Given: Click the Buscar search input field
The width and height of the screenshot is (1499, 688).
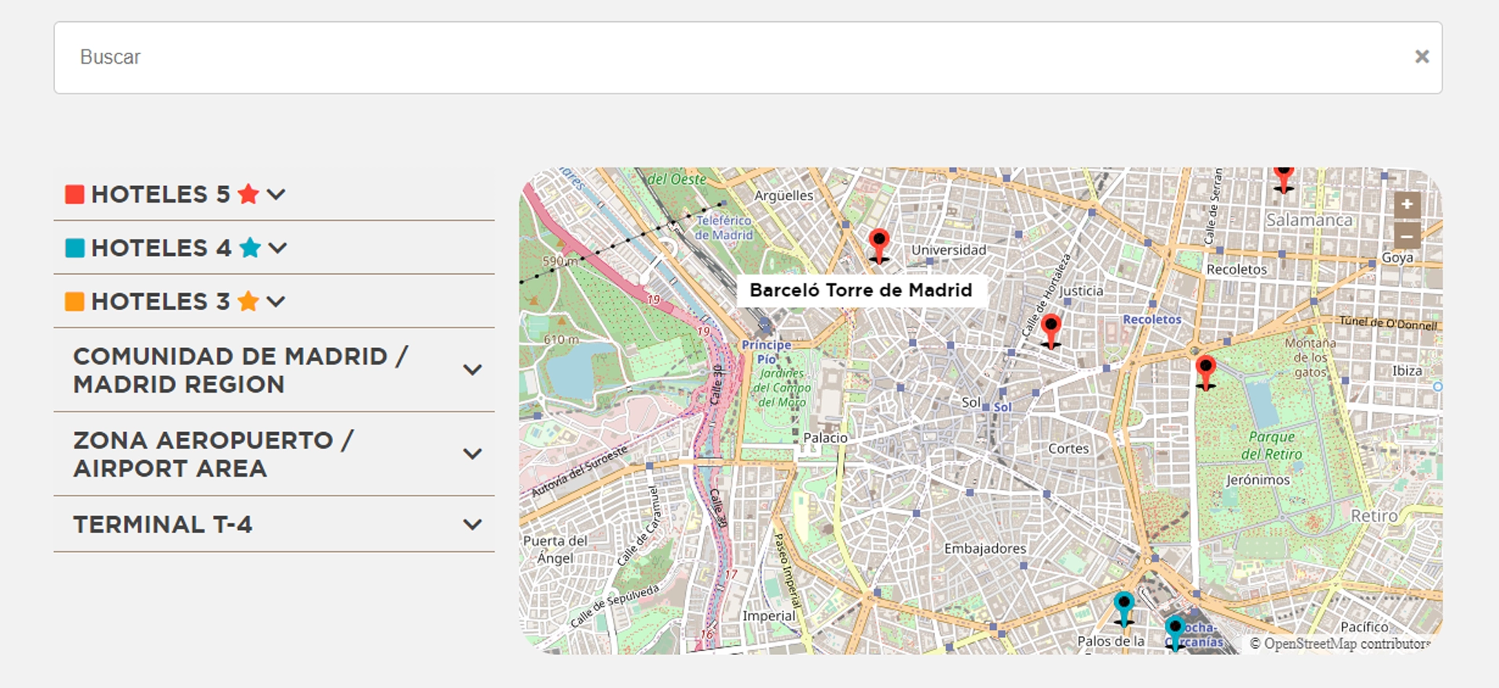Looking at the screenshot, I should coord(707,57).
